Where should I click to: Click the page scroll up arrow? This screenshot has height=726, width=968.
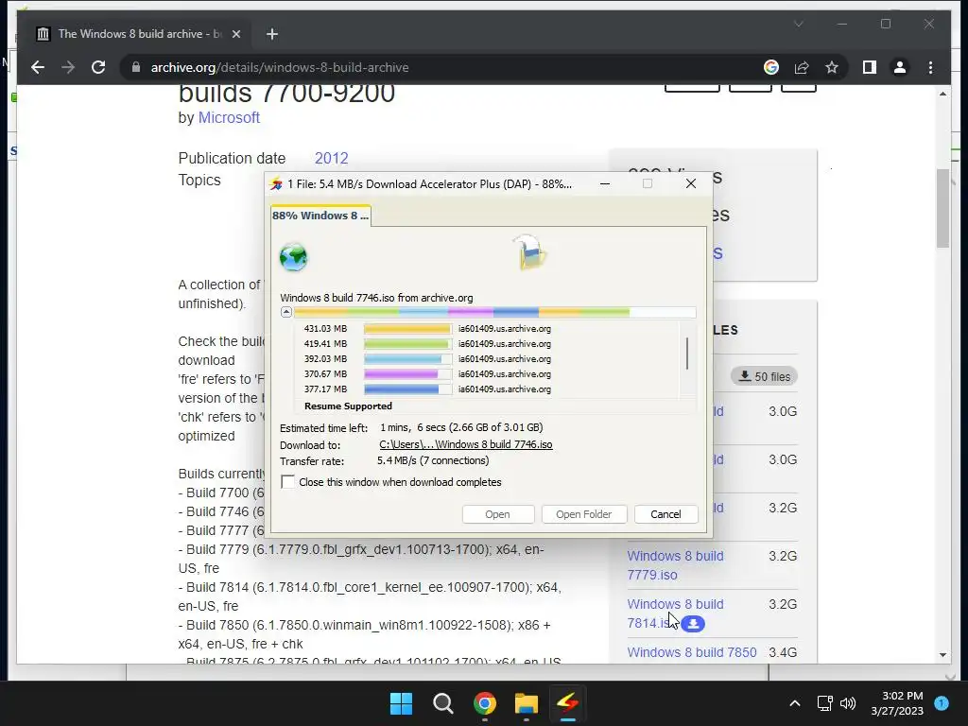pos(942,94)
